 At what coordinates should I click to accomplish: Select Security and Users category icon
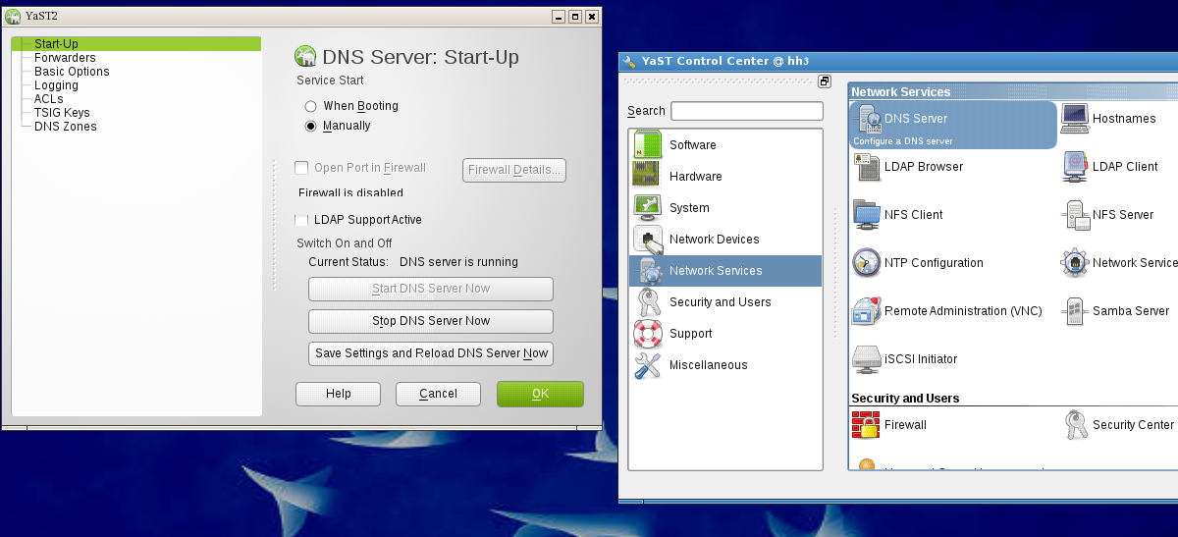[x=648, y=302]
